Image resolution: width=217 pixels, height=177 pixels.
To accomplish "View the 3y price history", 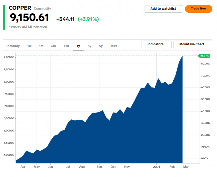I will coord(90,46).
